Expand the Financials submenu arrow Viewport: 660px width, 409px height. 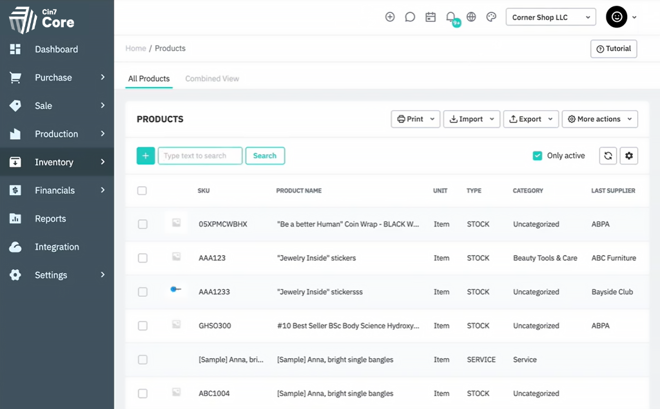(x=102, y=190)
